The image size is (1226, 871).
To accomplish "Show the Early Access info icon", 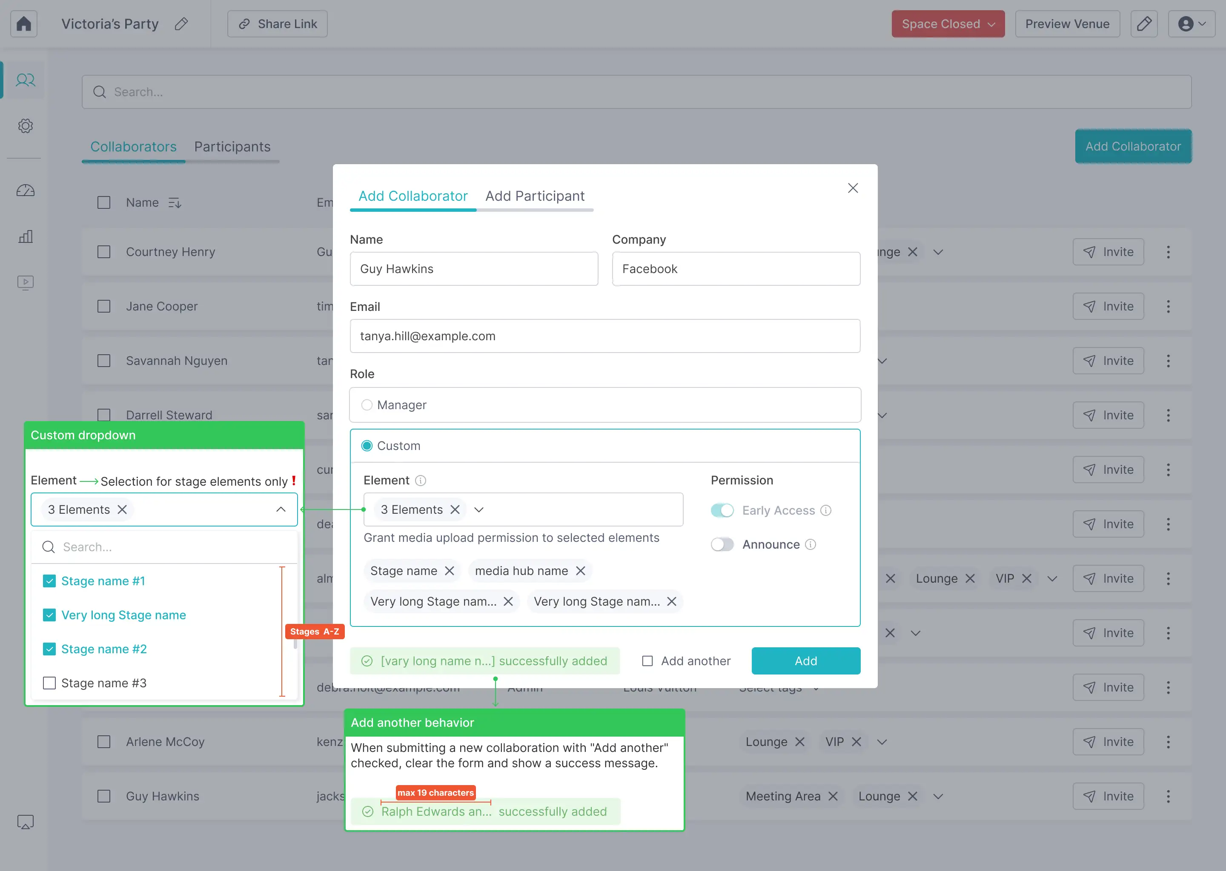I will [x=826, y=510].
